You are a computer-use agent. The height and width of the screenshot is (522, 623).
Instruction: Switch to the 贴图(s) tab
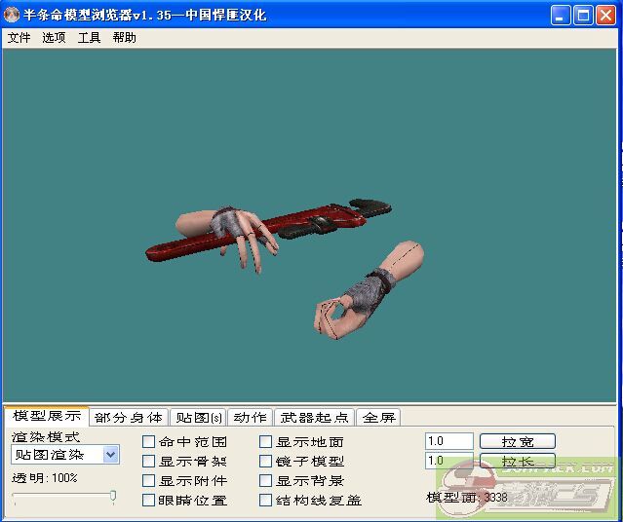tap(198, 417)
